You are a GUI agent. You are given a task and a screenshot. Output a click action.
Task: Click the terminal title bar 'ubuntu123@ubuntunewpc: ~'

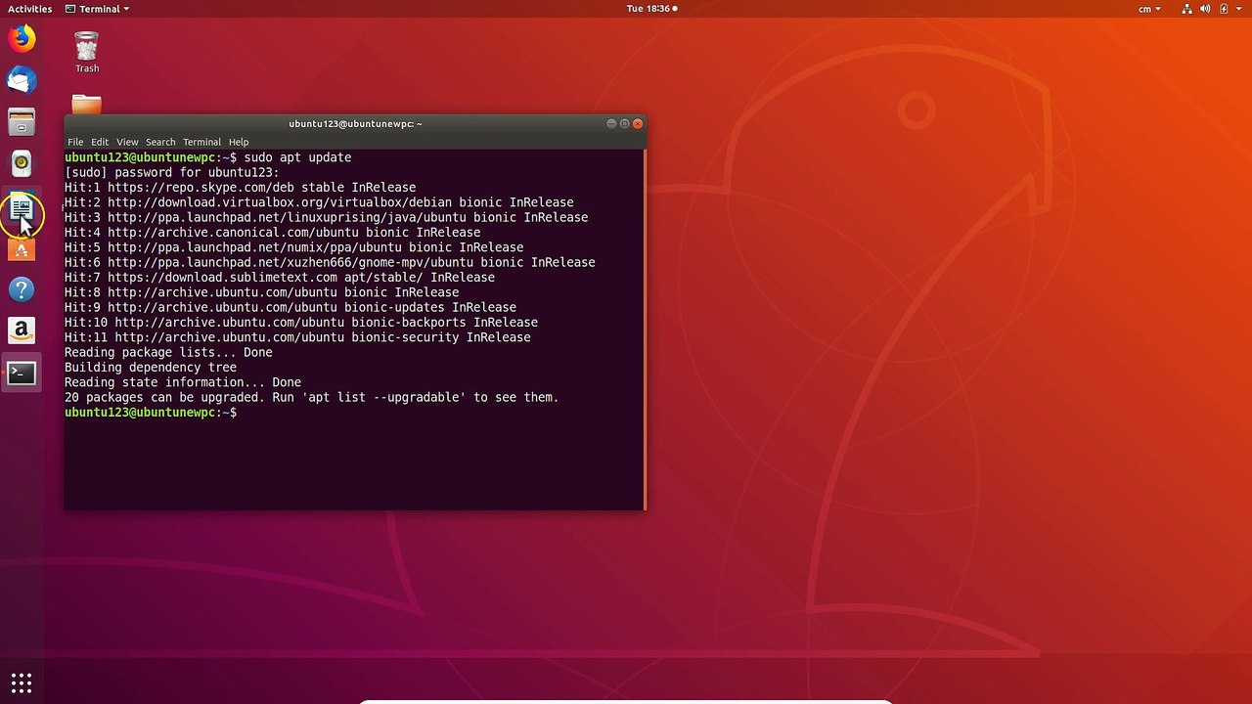tap(355, 123)
